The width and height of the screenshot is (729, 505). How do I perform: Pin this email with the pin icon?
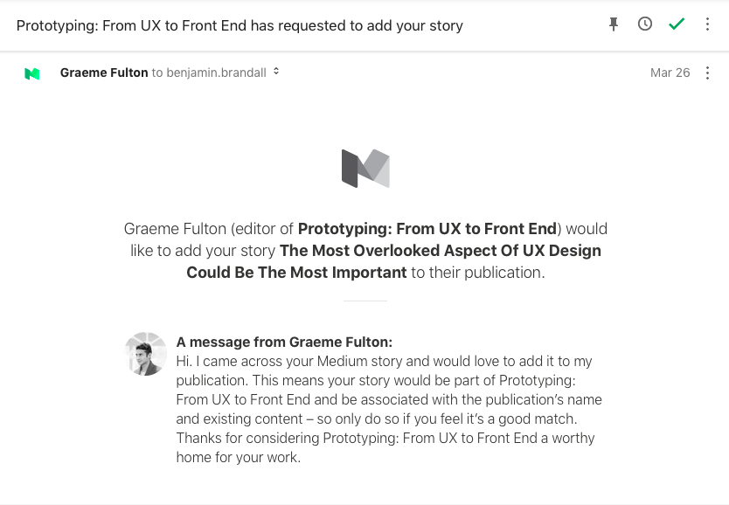[614, 24]
